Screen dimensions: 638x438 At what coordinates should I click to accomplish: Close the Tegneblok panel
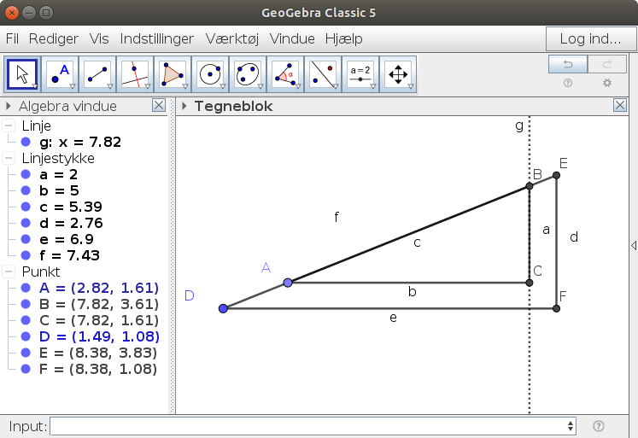[620, 105]
